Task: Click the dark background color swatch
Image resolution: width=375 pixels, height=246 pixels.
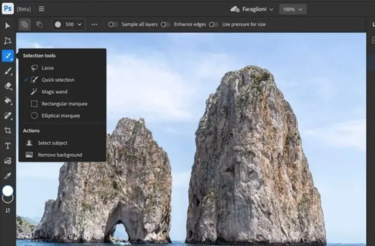Action: [8, 199]
